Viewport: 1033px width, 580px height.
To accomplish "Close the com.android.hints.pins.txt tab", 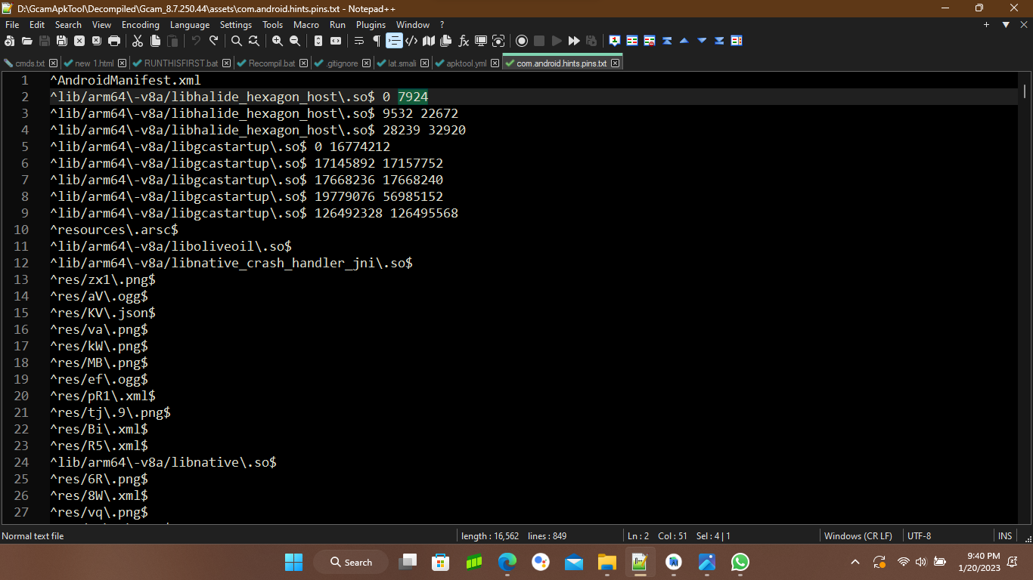I will tap(616, 63).
